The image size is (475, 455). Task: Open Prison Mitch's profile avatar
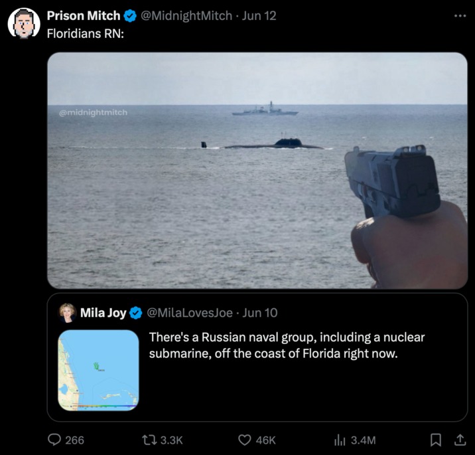point(24,24)
